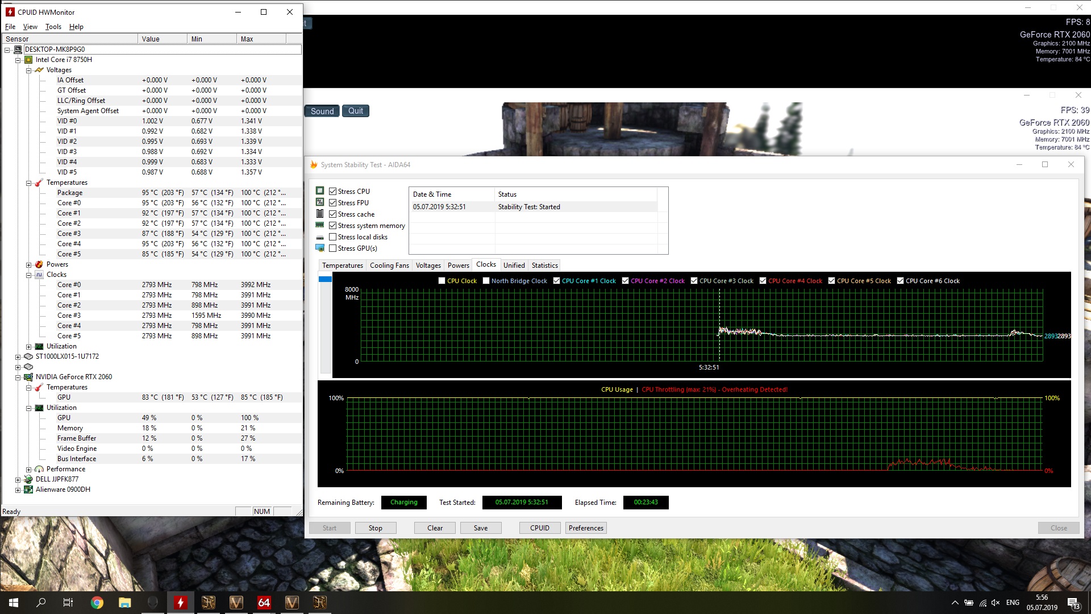Image resolution: width=1091 pixels, height=614 pixels.
Task: Expand Alienware 0900DH node
Action: pos(18,489)
